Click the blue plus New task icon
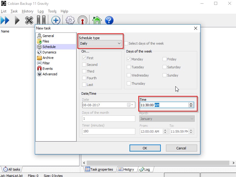The height and width of the screenshot is (177, 236). pos(56,20)
